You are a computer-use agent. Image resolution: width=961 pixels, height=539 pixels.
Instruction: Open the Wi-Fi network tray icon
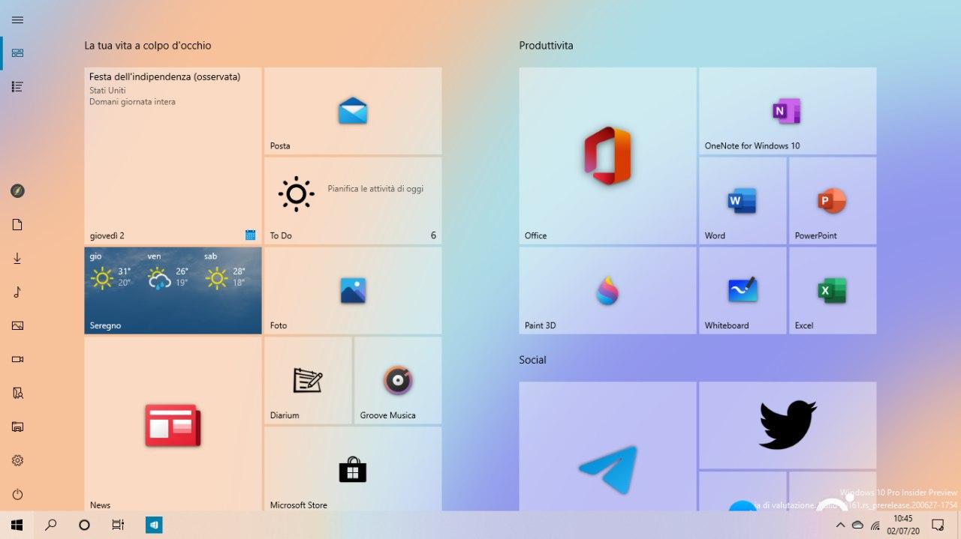click(x=875, y=526)
